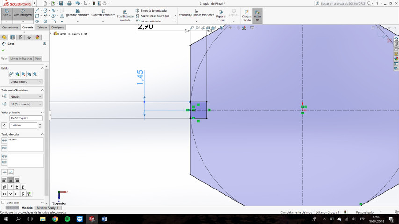Collapse the Valor primario section
Image resolution: width=399 pixels, height=224 pixels.
coord(42,112)
